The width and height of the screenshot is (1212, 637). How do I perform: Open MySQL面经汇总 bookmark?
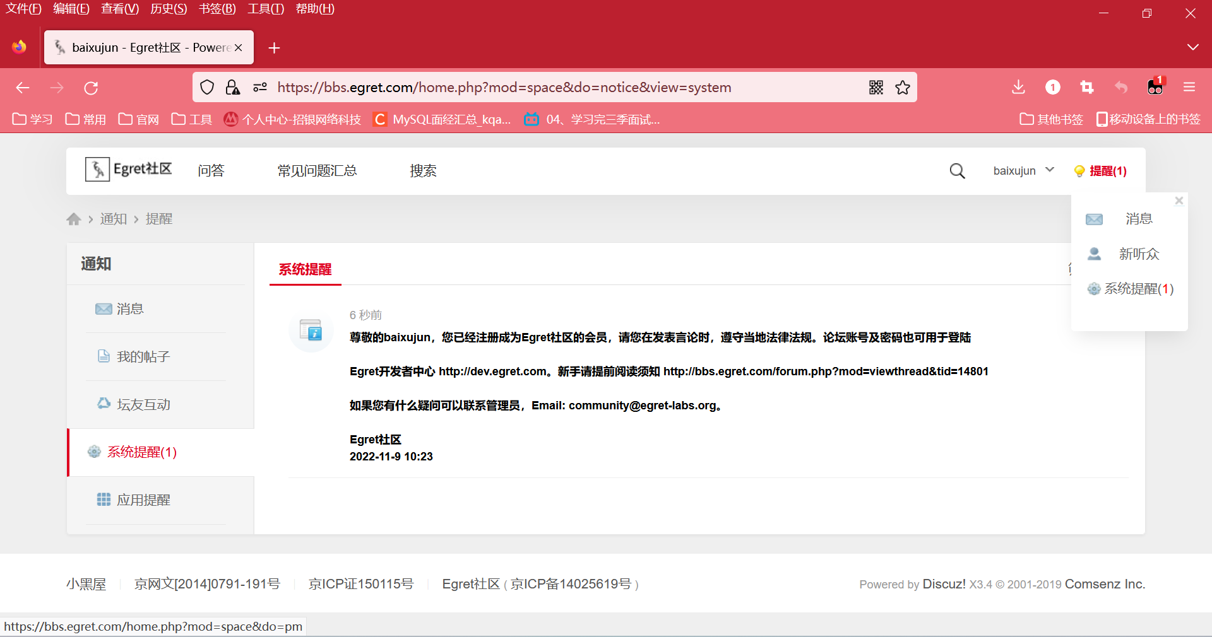[x=442, y=119]
